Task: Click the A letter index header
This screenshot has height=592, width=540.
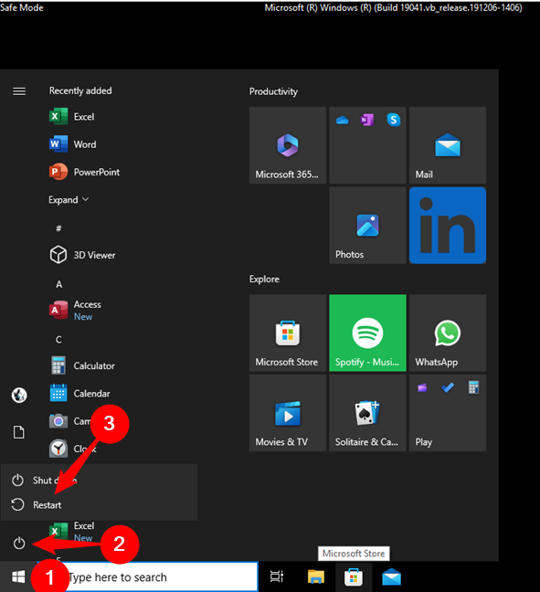Action: pos(58,284)
